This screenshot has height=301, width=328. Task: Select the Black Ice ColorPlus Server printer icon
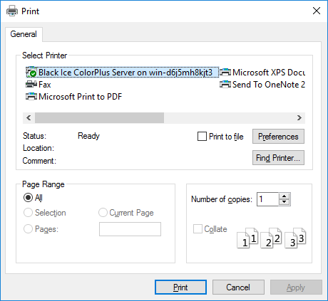31,73
